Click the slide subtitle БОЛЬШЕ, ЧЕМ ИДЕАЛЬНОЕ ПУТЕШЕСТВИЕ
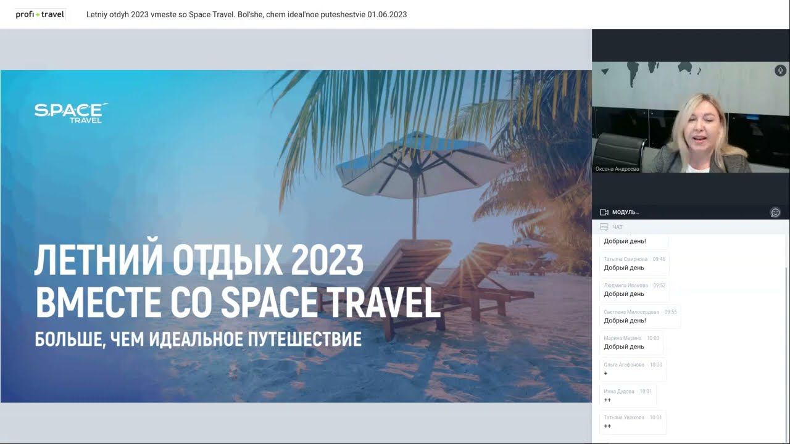790x444 pixels. point(198,339)
